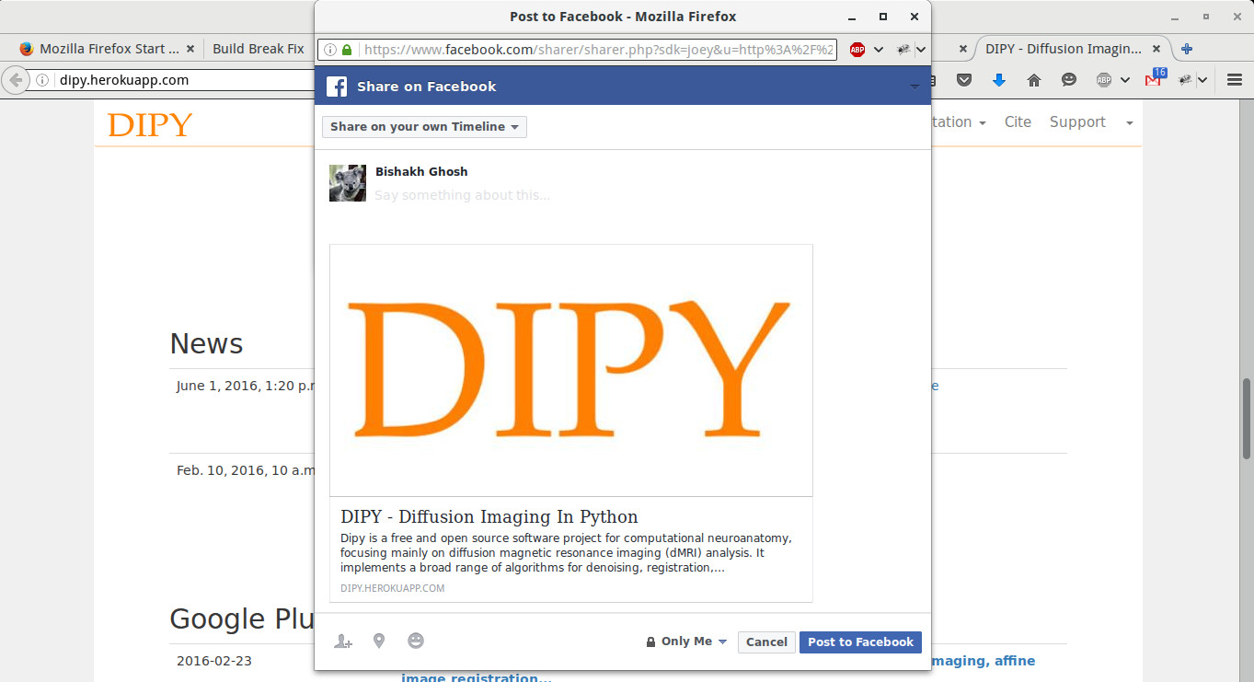Click the 'June 1, 2016, 1:20 p.m.' news date
Image resolution: width=1254 pixels, height=682 pixels.
(247, 386)
